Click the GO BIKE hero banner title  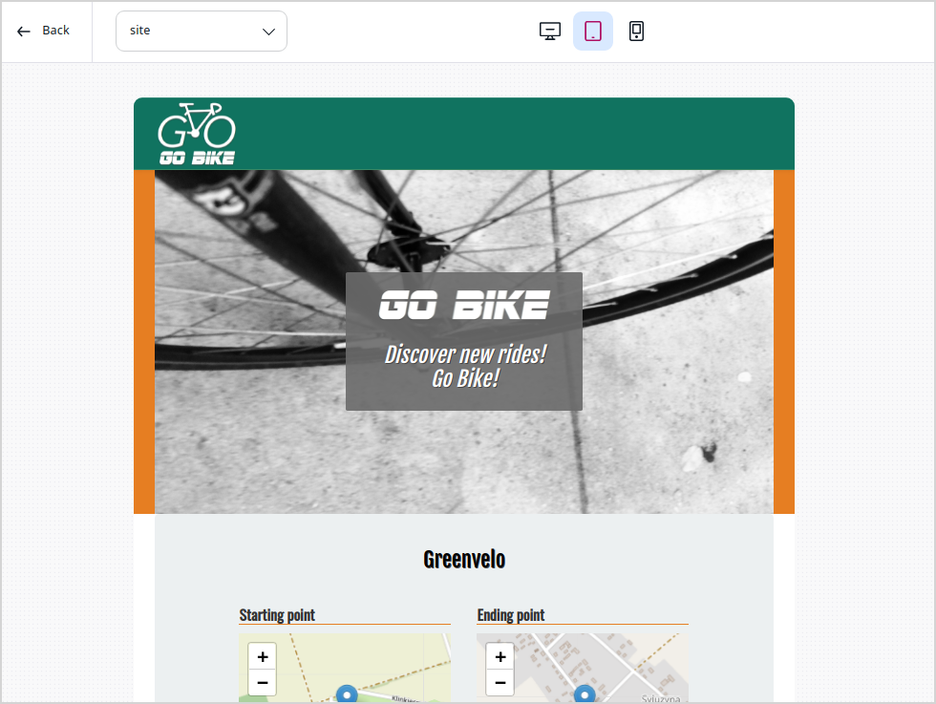[x=464, y=306]
